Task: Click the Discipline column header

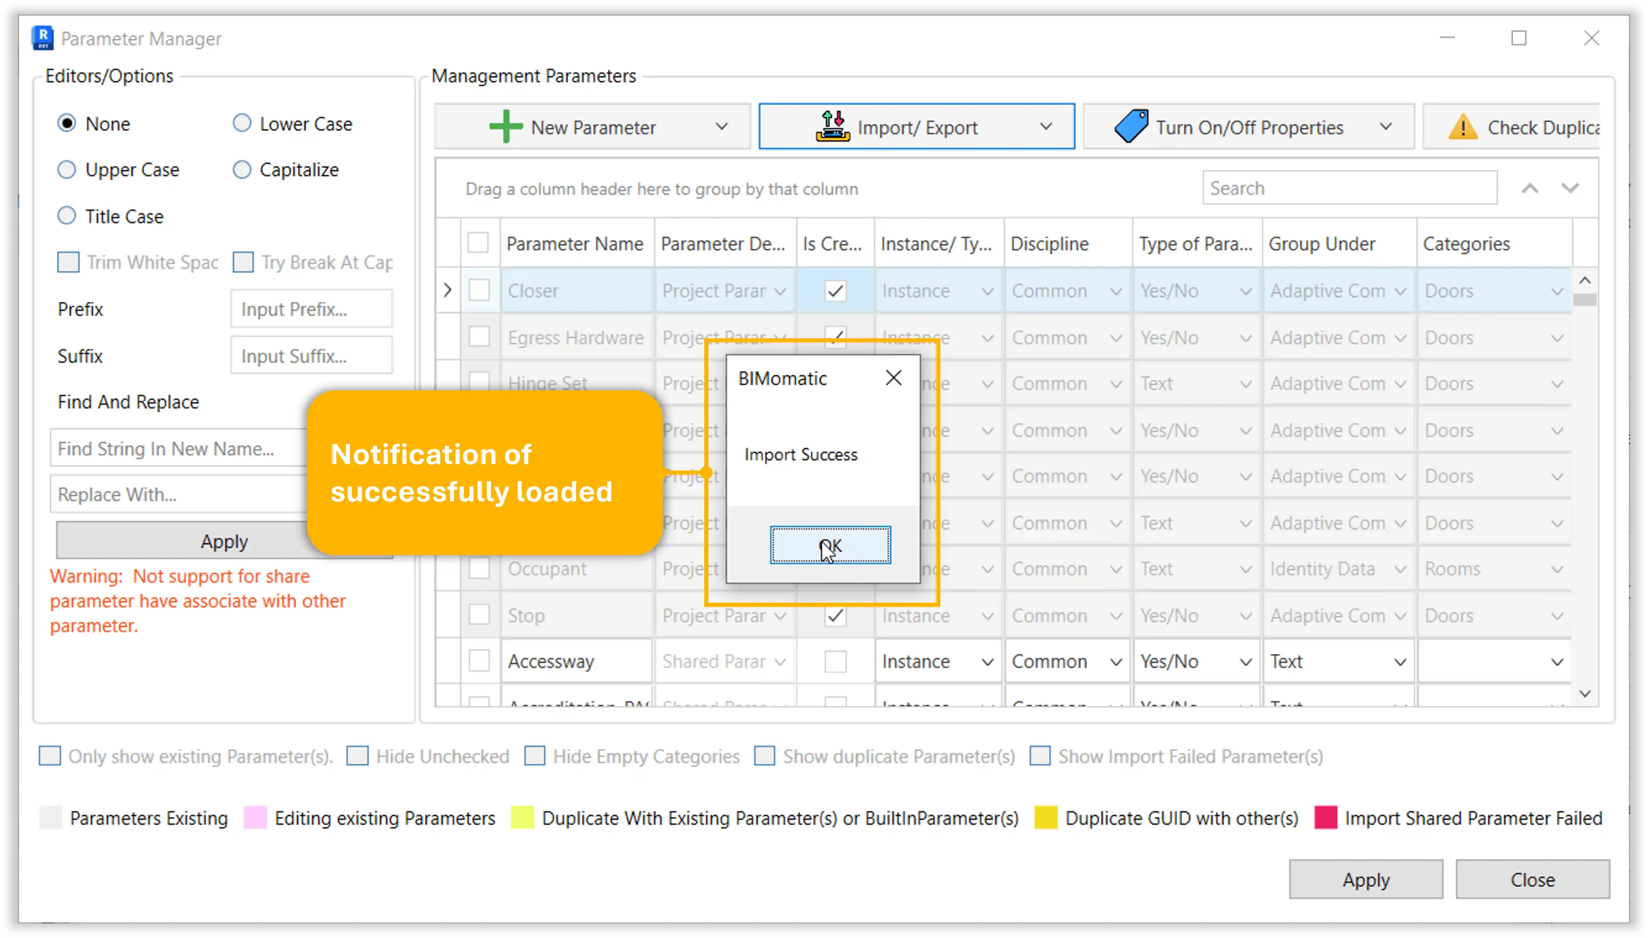Action: pyautogui.click(x=1050, y=244)
